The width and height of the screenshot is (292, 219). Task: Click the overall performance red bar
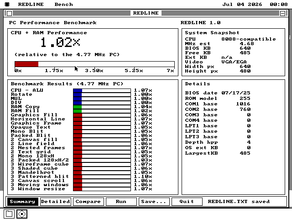pyautogui.click(x=26, y=64)
